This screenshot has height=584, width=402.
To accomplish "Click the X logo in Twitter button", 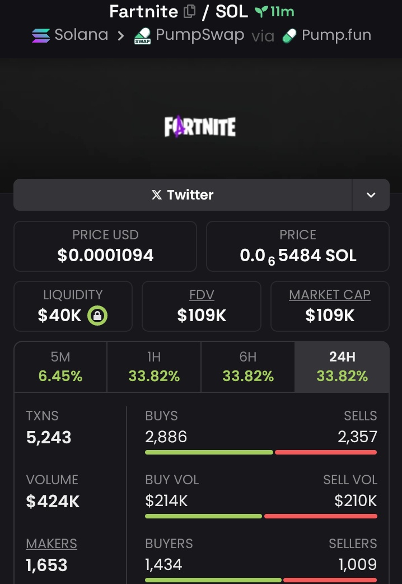I will (x=157, y=195).
